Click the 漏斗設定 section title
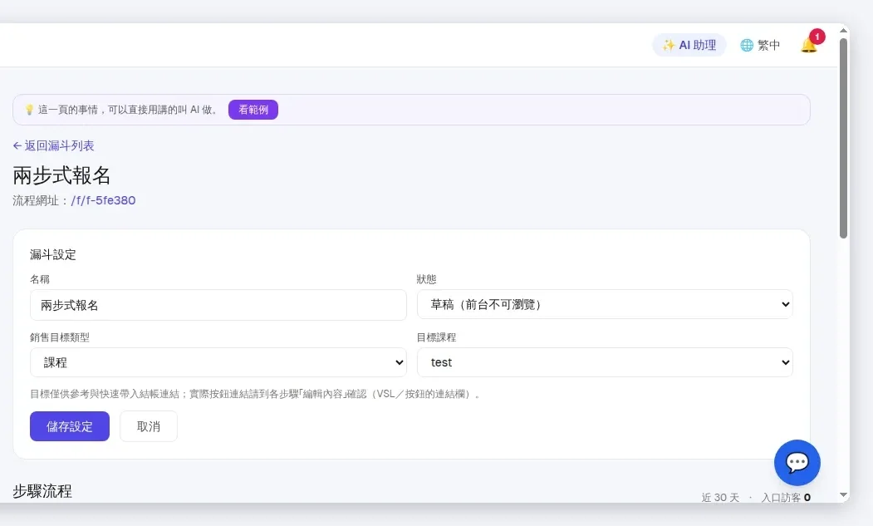 53,254
